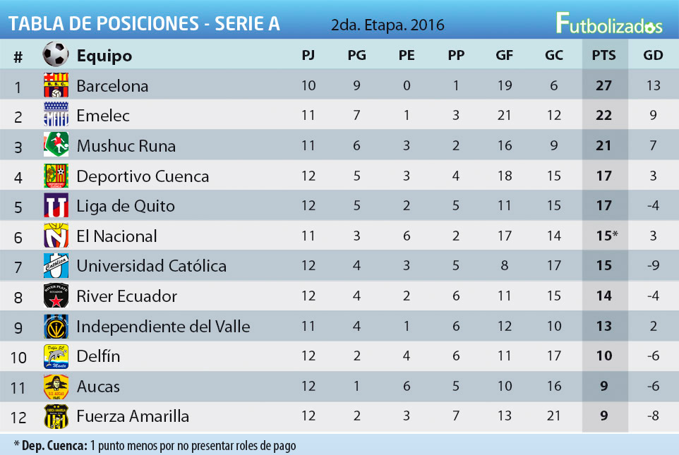This screenshot has height=455, width=679.
Task: Click the Deportivo Cuenca shield
Action: pos(56,176)
